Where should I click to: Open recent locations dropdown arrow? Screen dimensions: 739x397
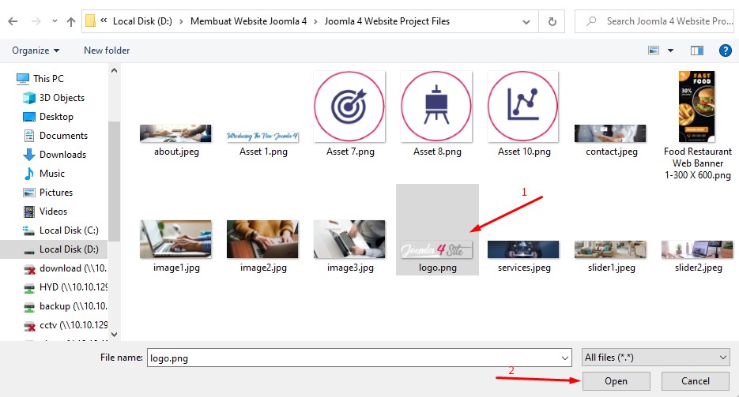tap(54, 21)
